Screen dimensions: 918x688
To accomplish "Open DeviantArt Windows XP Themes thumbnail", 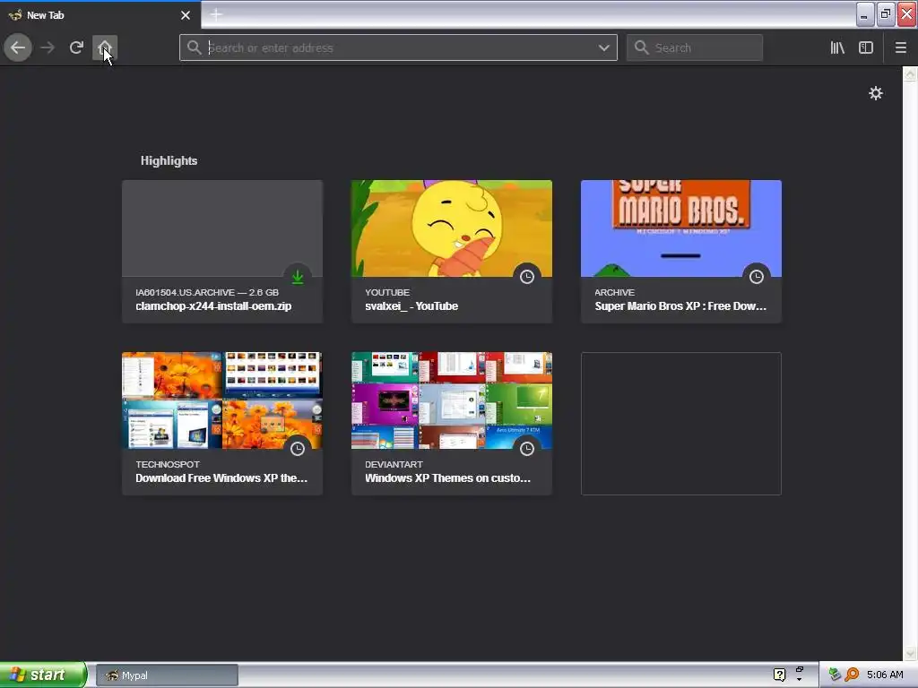I will 452,400.
